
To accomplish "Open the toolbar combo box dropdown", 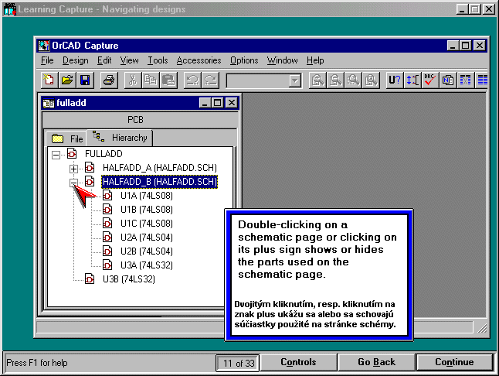I will (294, 80).
